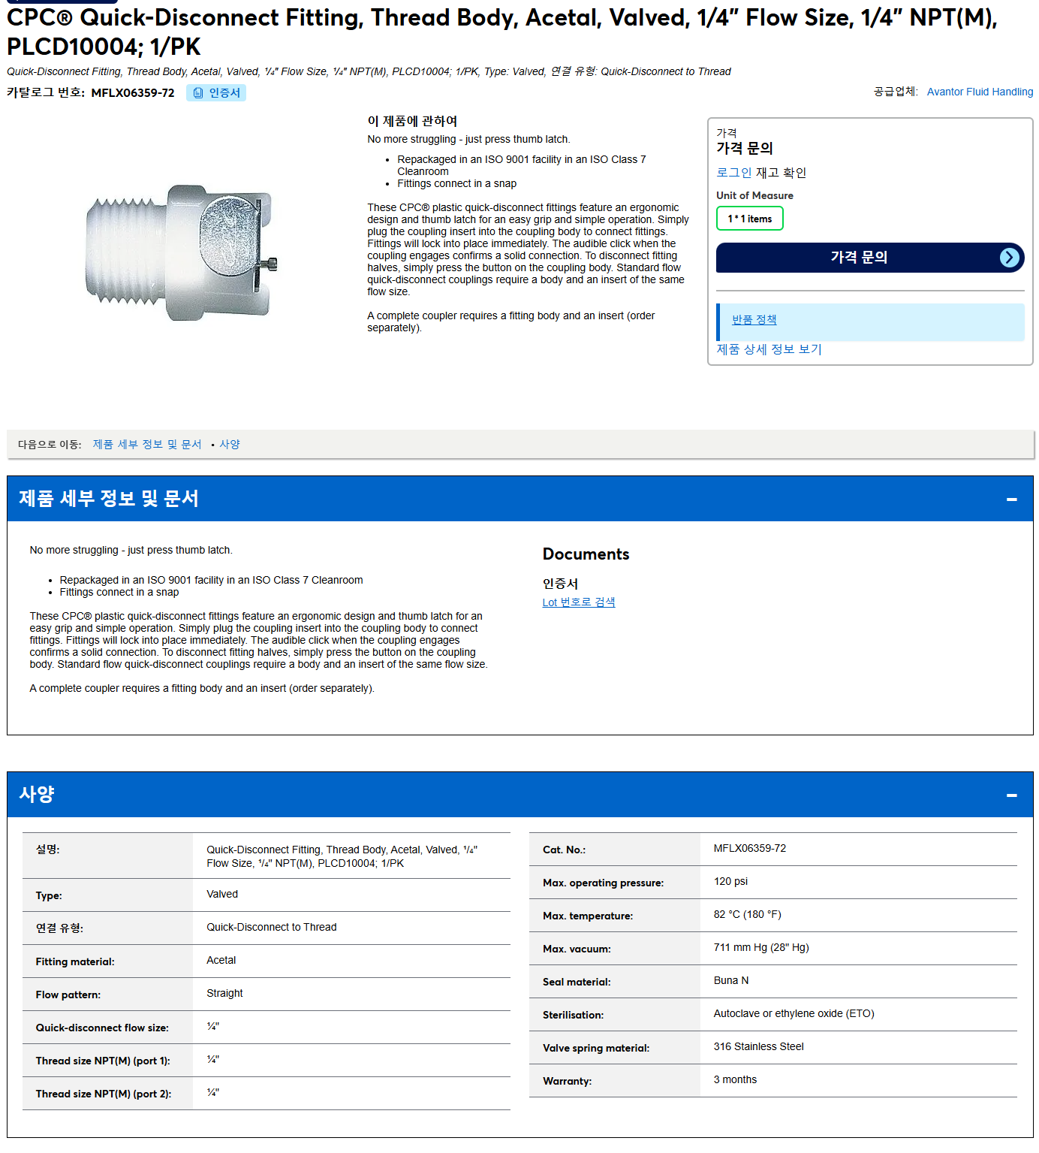The image size is (1039, 1153).
Task: Open the 반품 정책 return policy link
Action: coord(754,319)
